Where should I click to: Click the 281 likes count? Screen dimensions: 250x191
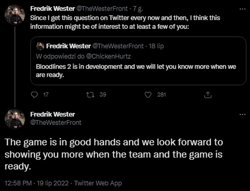tap(162, 94)
